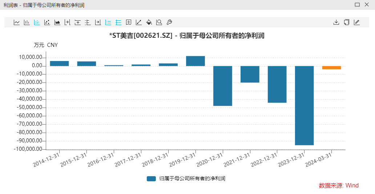
Task: Maximize the 利润表 window
Action: (357, 5)
